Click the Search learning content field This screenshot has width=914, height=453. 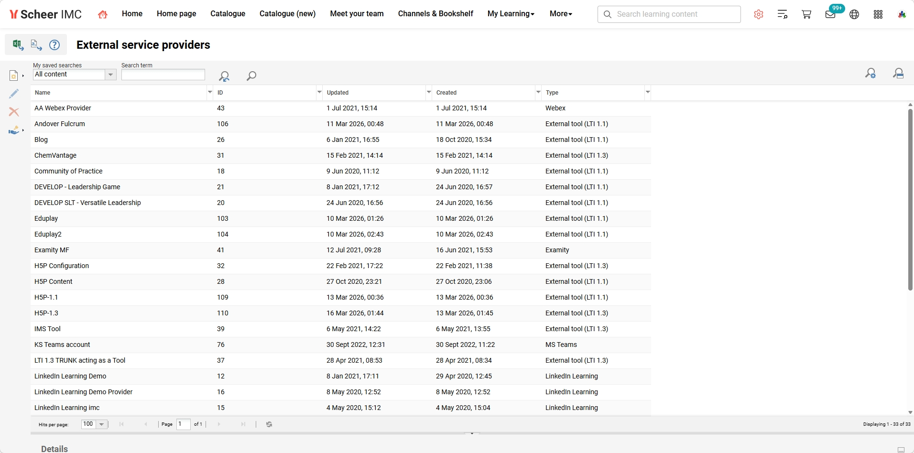pyautogui.click(x=669, y=14)
